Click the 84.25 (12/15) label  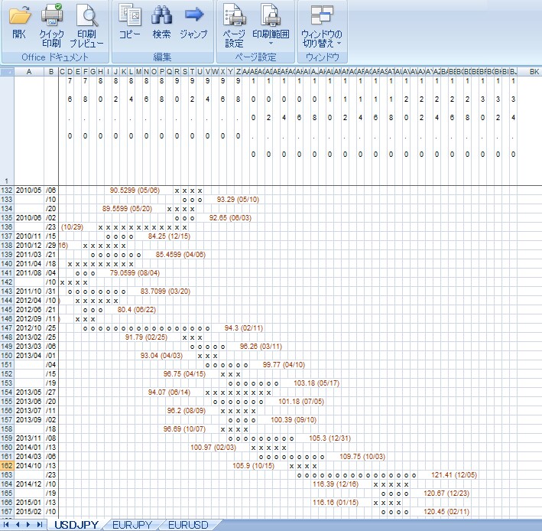169,236
